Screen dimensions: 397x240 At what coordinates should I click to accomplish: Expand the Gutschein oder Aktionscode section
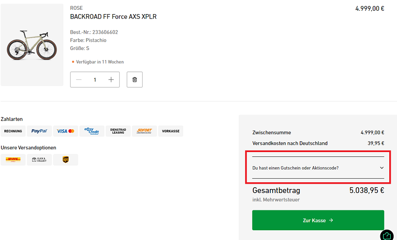pyautogui.click(x=295, y=168)
